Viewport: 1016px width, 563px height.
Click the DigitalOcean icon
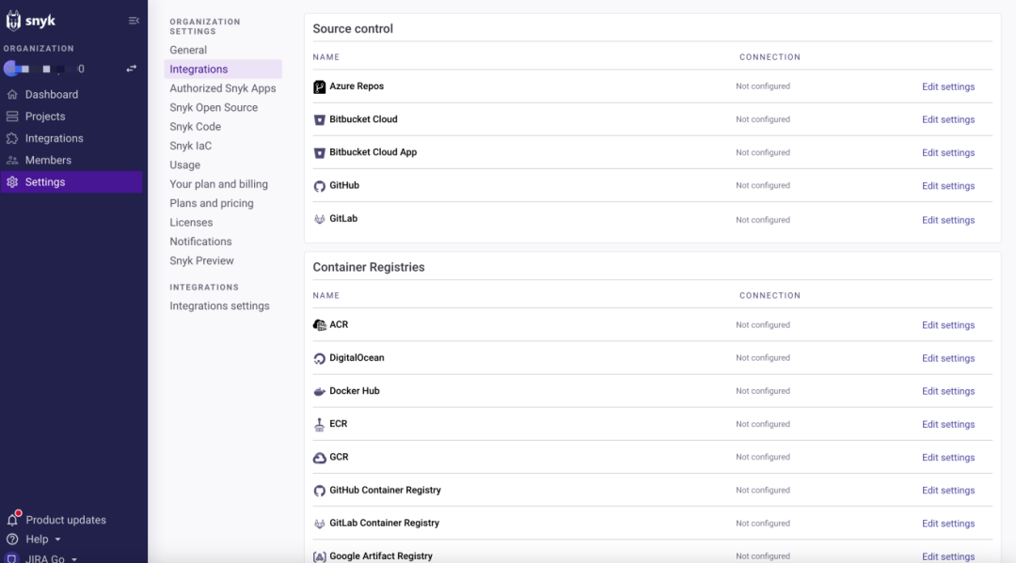click(320, 358)
